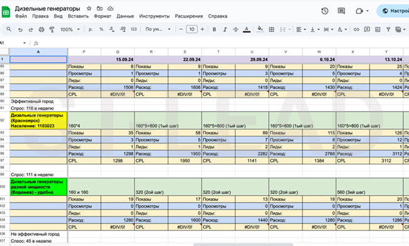Open the Формат menu

coord(102,16)
